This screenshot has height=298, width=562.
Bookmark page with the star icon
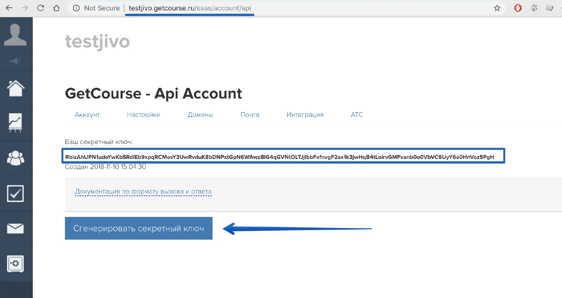click(497, 8)
